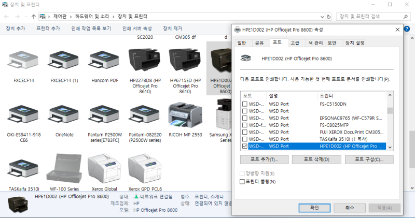The height and width of the screenshot is (218, 415).
Task: Select the Pantum-082E20 (P2500W series) printer
Action: [145, 114]
